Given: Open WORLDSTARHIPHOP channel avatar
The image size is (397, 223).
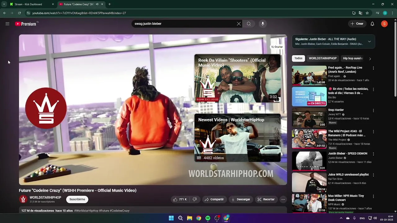Looking at the screenshot, I should [23, 199].
